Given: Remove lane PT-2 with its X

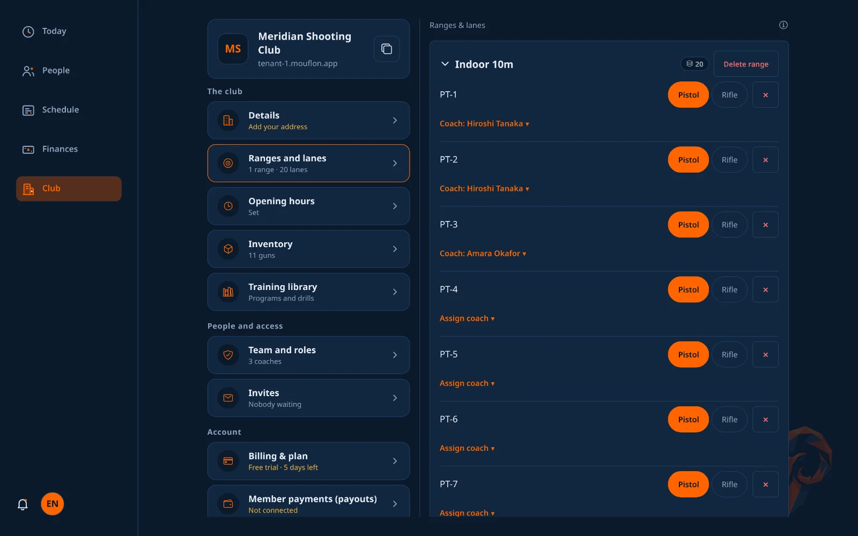Looking at the screenshot, I should pyautogui.click(x=765, y=160).
